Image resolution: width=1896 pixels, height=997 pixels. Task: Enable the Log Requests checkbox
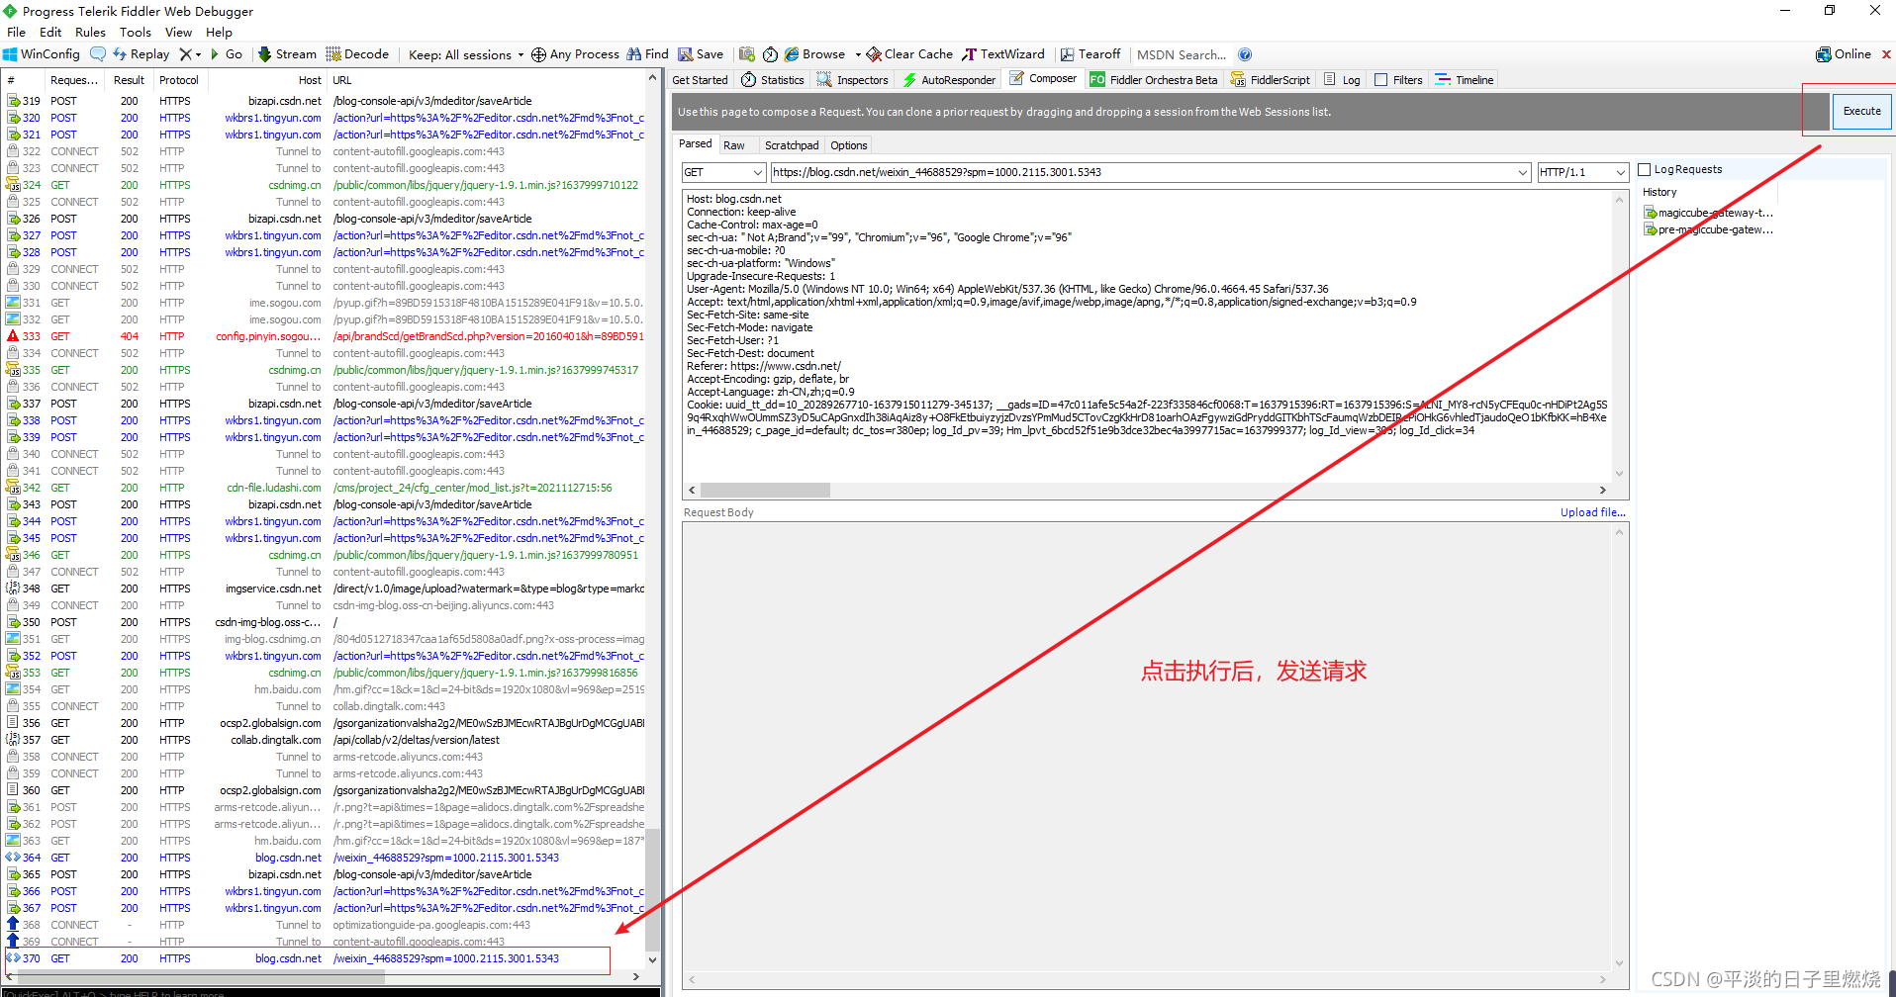pos(1645,169)
